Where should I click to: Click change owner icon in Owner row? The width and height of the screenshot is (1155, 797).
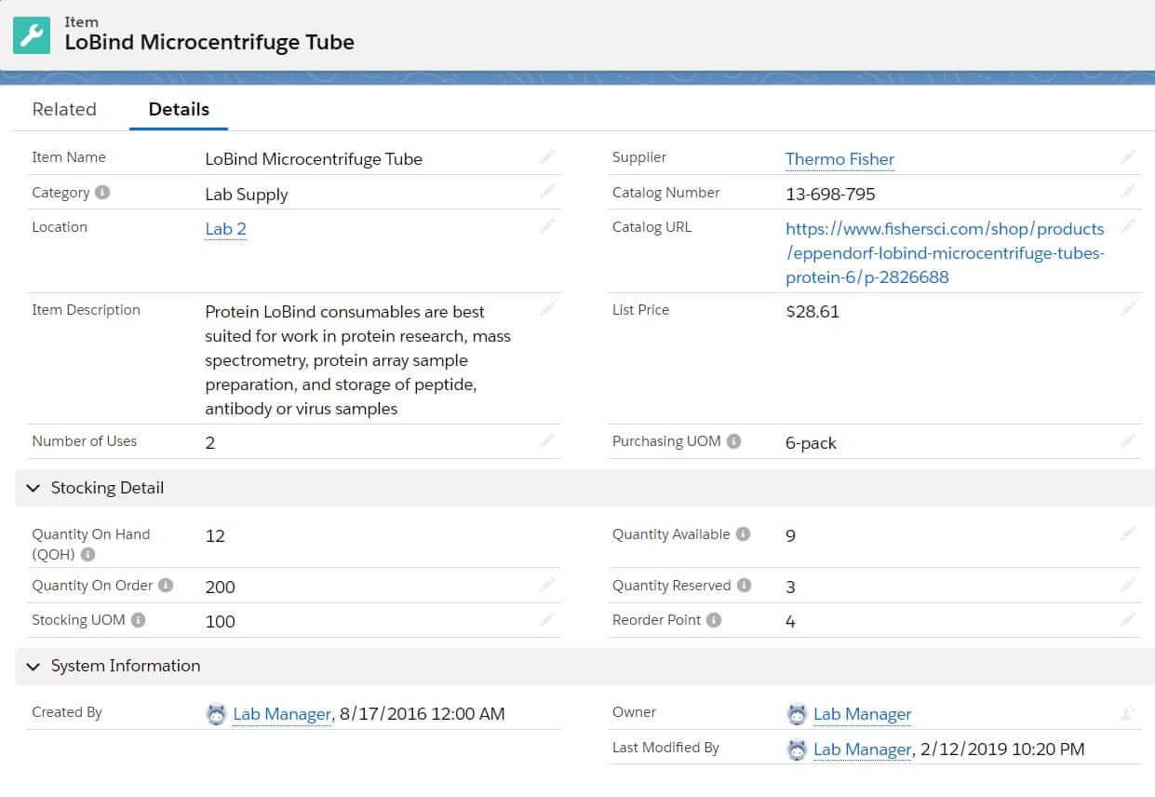coord(1128,714)
